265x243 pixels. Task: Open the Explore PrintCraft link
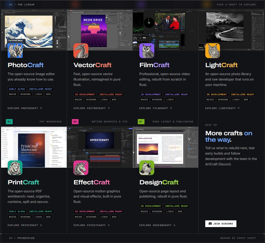25,225
